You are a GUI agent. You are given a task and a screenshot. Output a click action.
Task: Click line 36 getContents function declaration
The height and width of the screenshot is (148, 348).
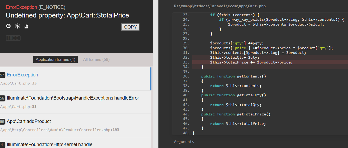234,76
